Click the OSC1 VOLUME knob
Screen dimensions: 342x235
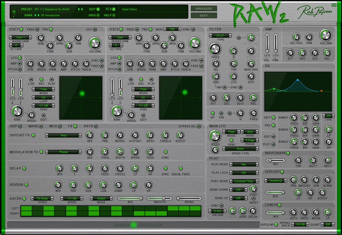(x=95, y=43)
